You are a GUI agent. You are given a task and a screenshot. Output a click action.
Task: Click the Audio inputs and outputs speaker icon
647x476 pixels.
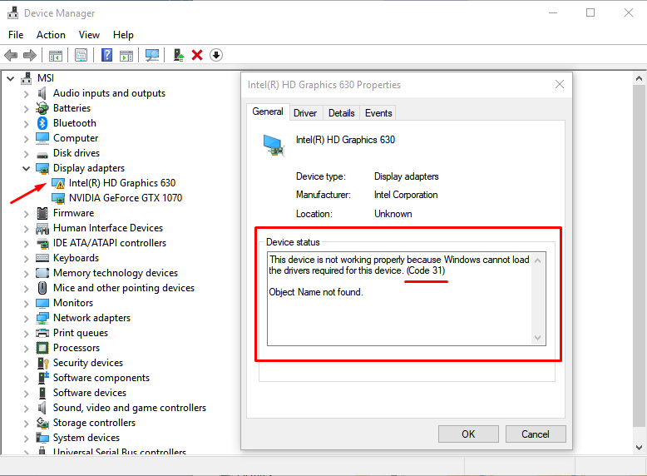point(42,93)
